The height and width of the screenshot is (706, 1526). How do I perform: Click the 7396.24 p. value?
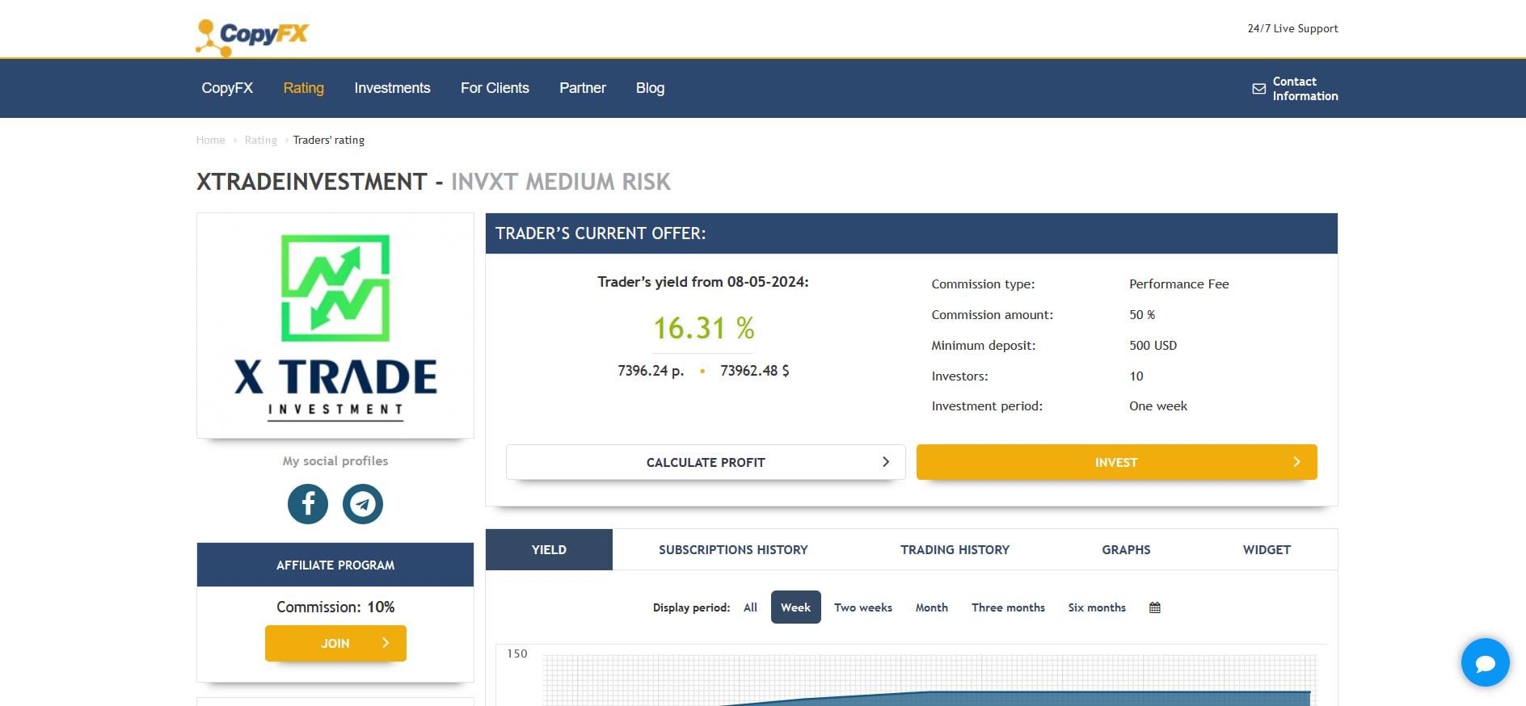(651, 371)
